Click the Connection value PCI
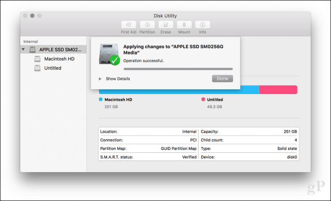The width and height of the screenshot is (331, 201). click(193, 140)
